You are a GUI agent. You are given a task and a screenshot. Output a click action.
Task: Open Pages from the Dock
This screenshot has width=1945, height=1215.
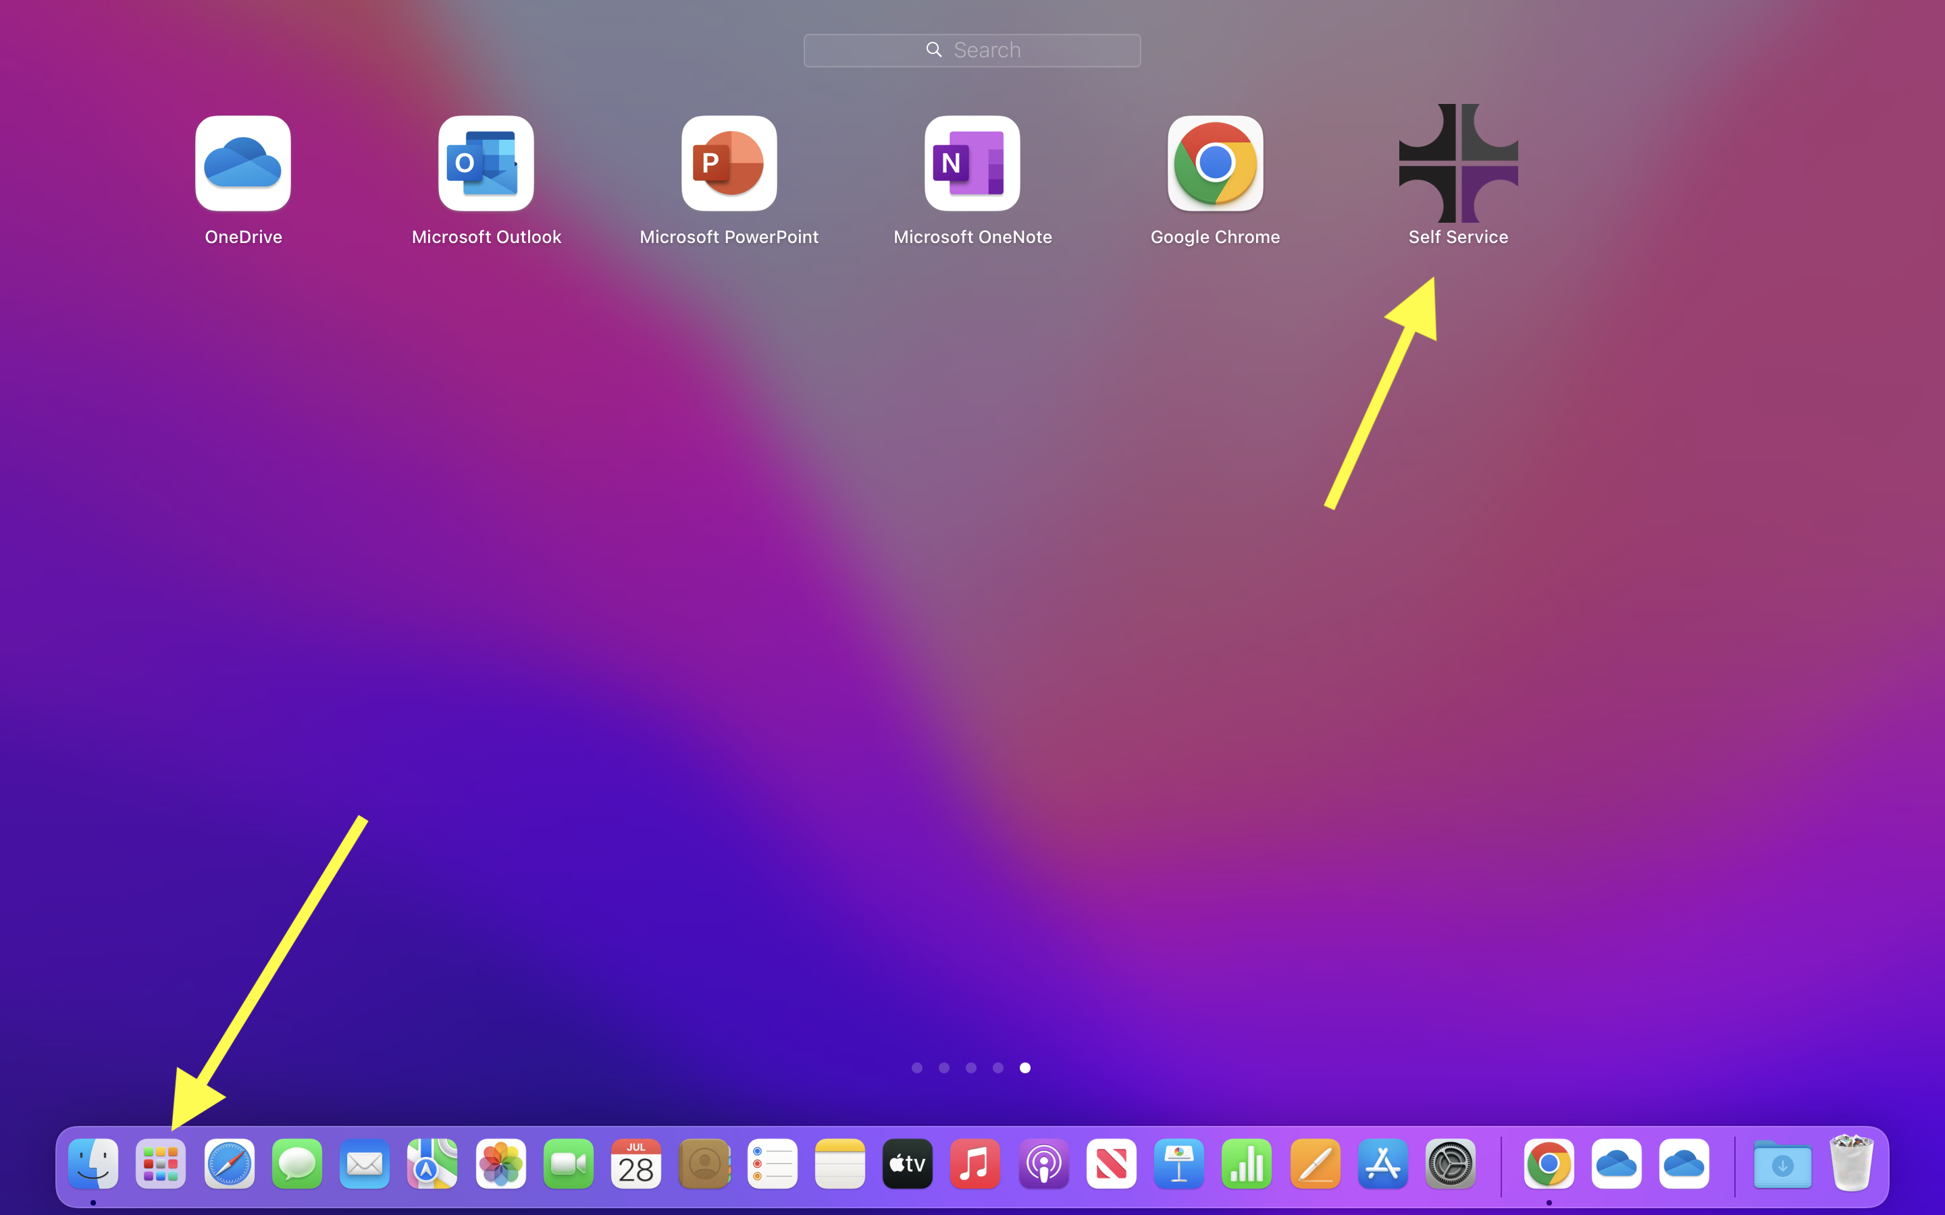[x=1315, y=1164]
